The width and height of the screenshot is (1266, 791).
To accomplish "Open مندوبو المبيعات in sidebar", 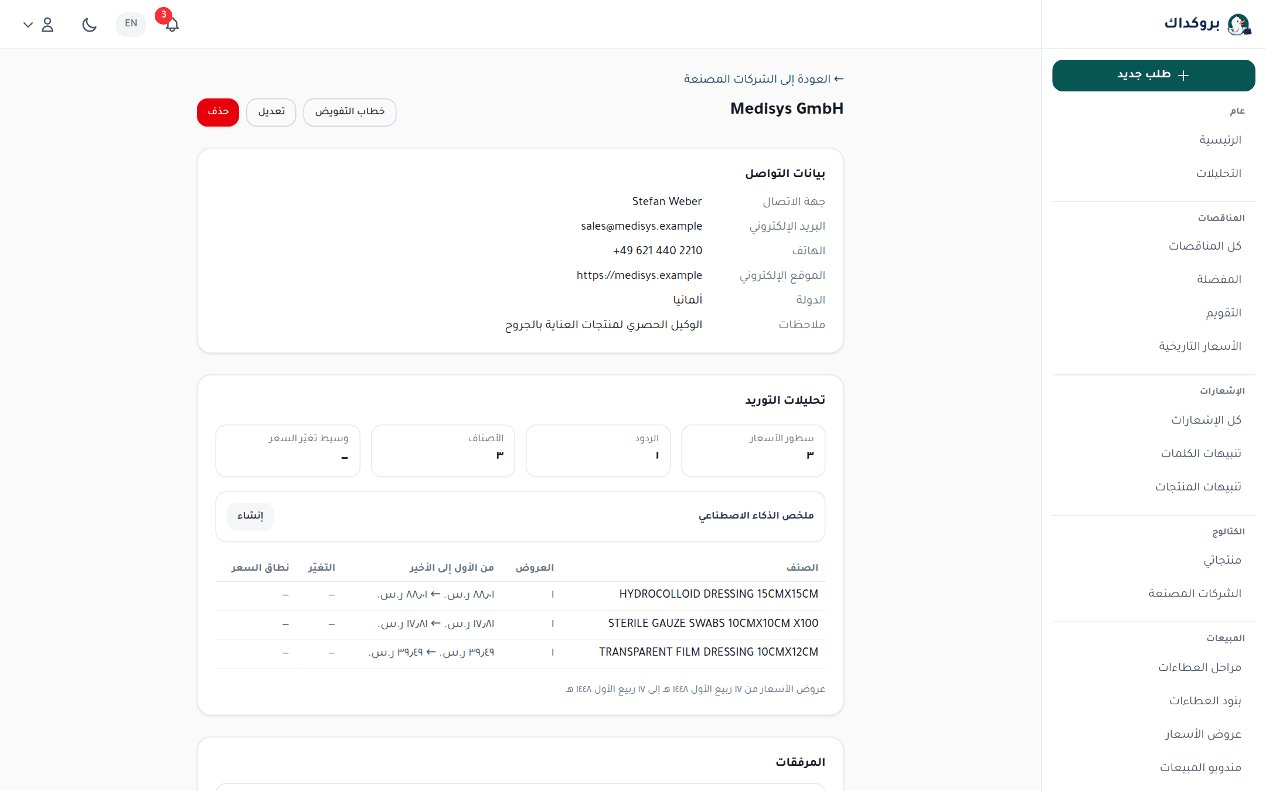I will (1200, 768).
